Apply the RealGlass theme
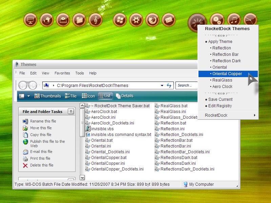 pos(228,80)
